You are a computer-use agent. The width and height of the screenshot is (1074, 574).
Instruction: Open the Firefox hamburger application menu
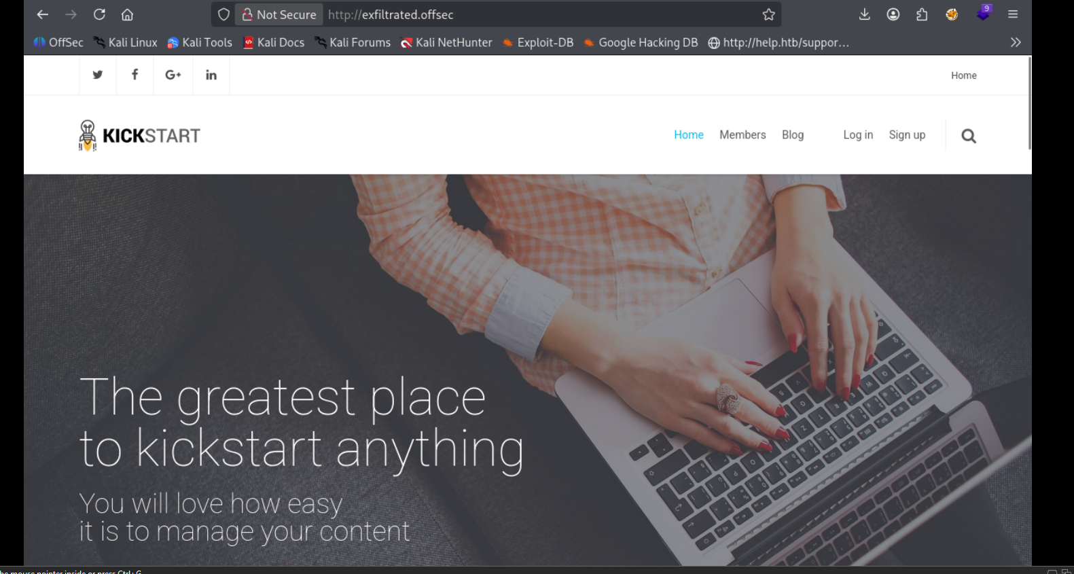(x=1013, y=14)
